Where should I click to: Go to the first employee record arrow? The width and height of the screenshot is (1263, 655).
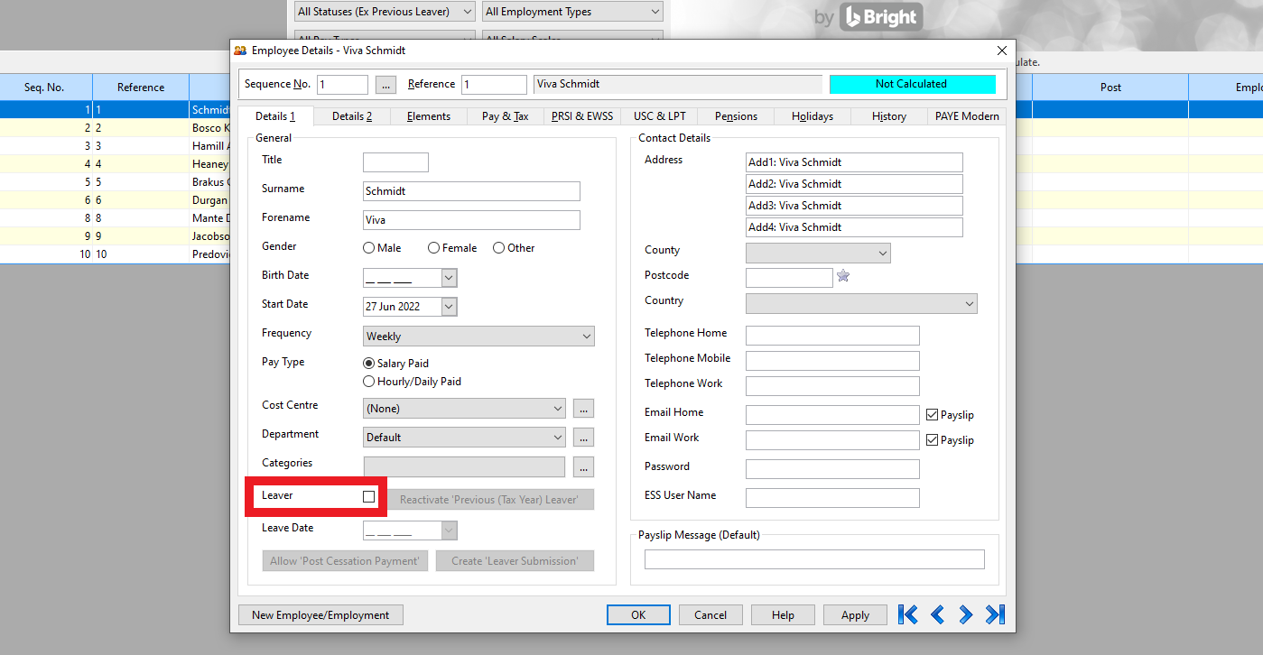tap(908, 615)
